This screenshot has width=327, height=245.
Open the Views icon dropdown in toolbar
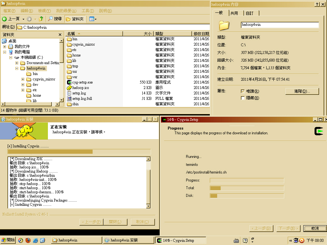[93, 19]
